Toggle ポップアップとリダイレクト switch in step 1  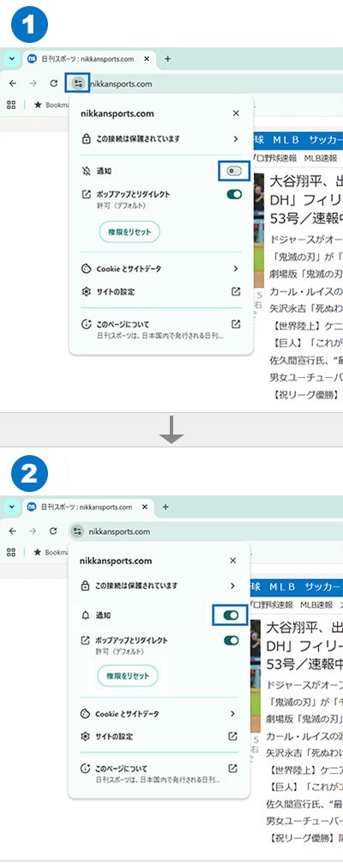(234, 194)
